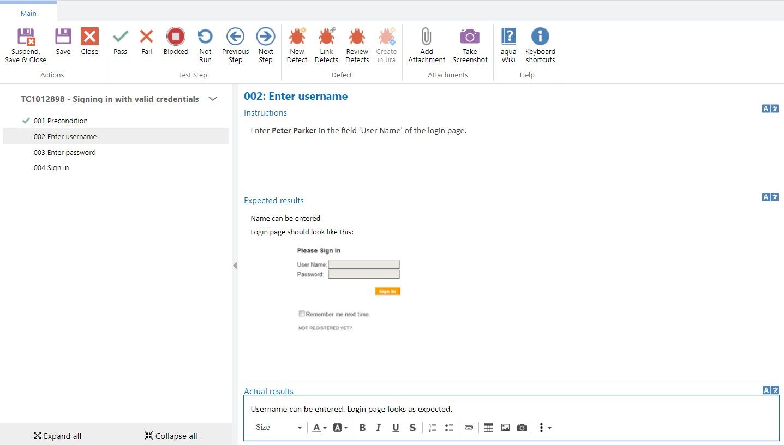Open Link Defects in the ribbon
This screenshot has height=445, width=784.
point(326,37)
